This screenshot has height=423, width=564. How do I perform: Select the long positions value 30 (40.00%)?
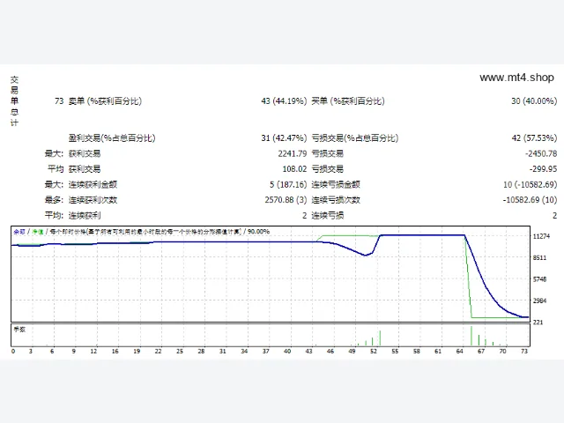point(534,101)
